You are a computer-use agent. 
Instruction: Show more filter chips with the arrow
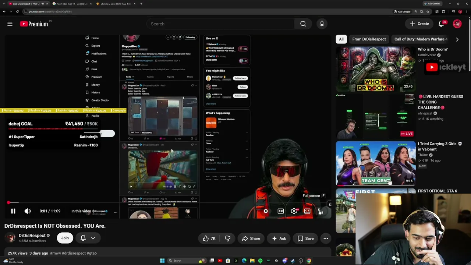point(457,39)
